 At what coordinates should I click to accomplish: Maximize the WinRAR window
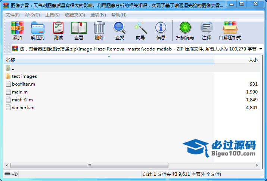[x=242, y=4]
